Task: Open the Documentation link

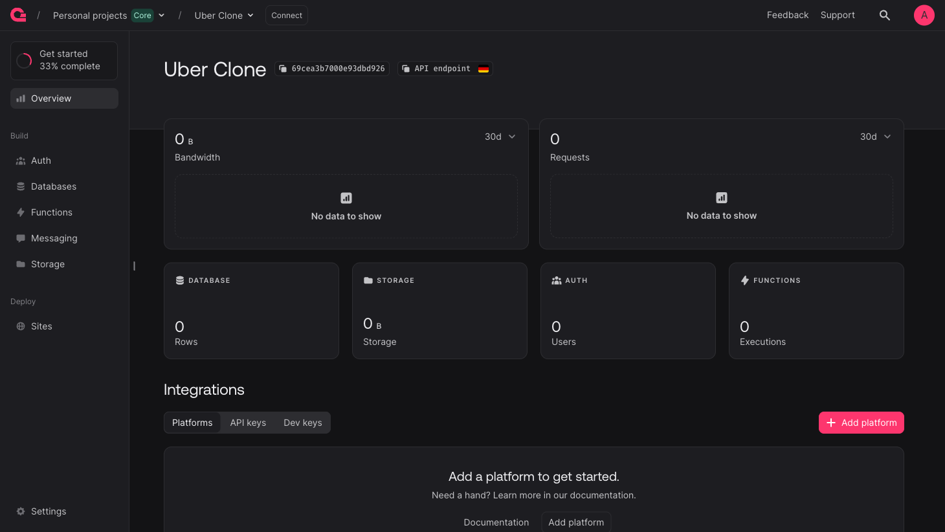Action: 496,522
